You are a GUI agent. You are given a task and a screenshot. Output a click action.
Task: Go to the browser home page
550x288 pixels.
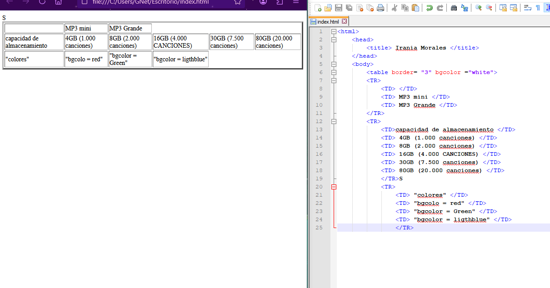coord(58,2)
